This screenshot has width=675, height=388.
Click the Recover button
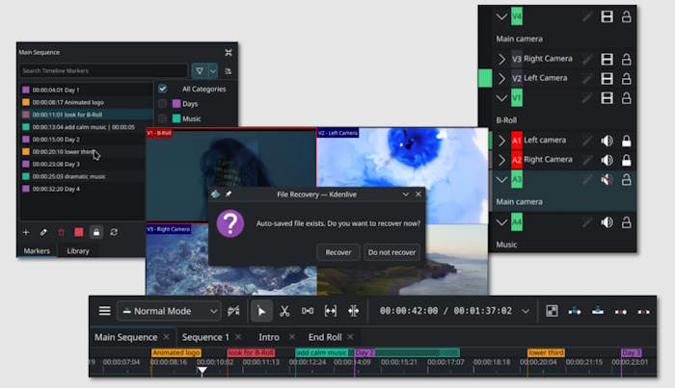[x=337, y=252]
